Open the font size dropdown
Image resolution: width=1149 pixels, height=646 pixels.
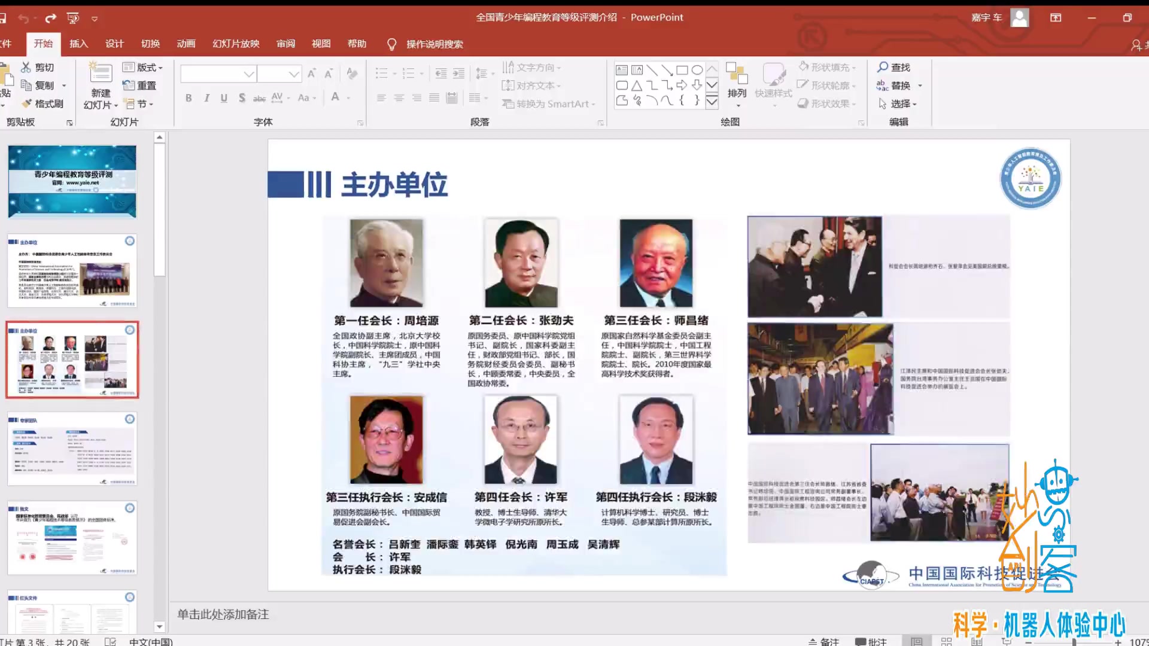click(x=293, y=74)
